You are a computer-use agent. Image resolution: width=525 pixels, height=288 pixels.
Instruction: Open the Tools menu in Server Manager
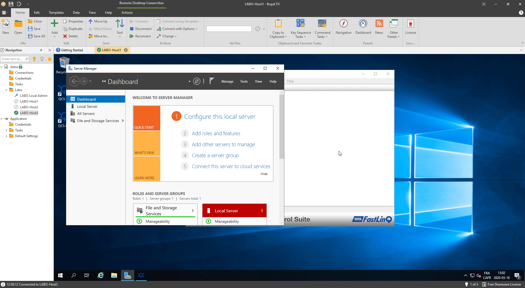pyautogui.click(x=244, y=81)
